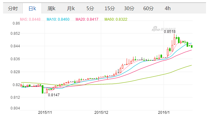Screen dimensions: 210x115
Task: Click the 2016/1 date axis label
Action: point(164,113)
